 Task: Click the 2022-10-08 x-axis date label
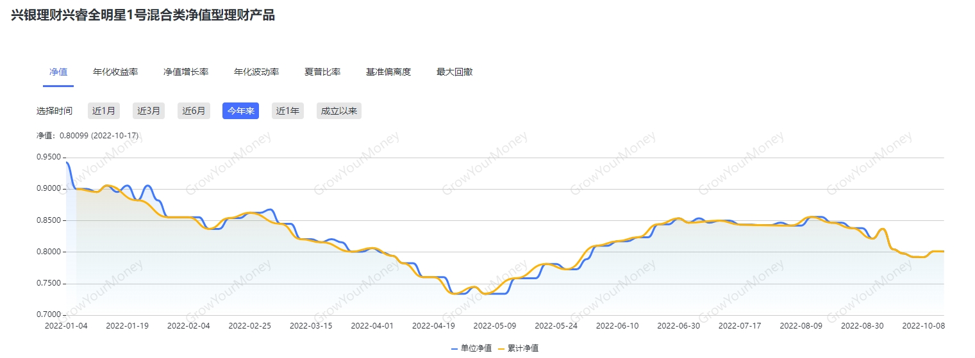[923, 325]
